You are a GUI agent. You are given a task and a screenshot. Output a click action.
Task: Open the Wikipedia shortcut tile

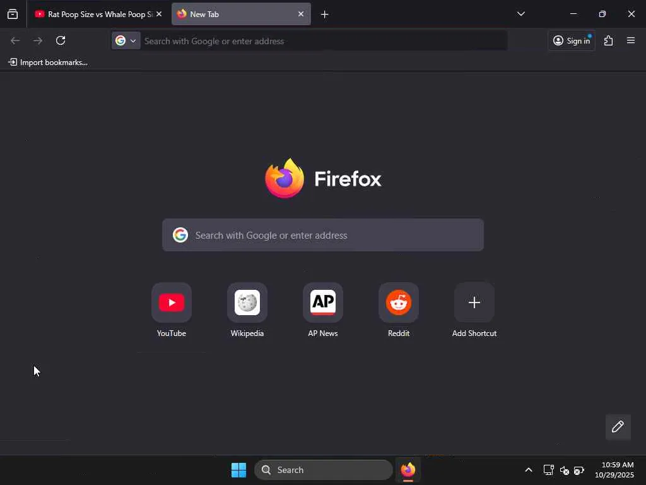point(247,302)
